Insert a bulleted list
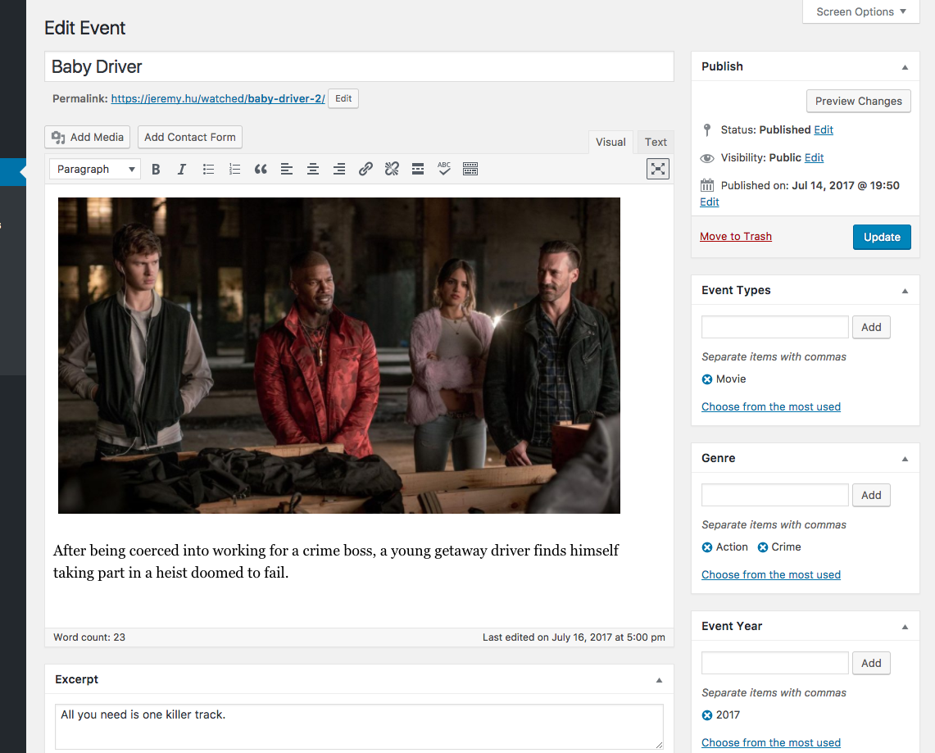Screen dimensions: 935x753 click(x=208, y=170)
